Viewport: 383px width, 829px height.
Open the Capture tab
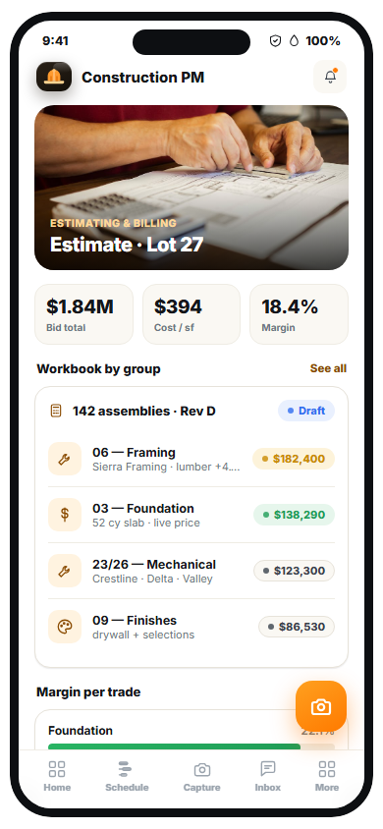coord(201,776)
